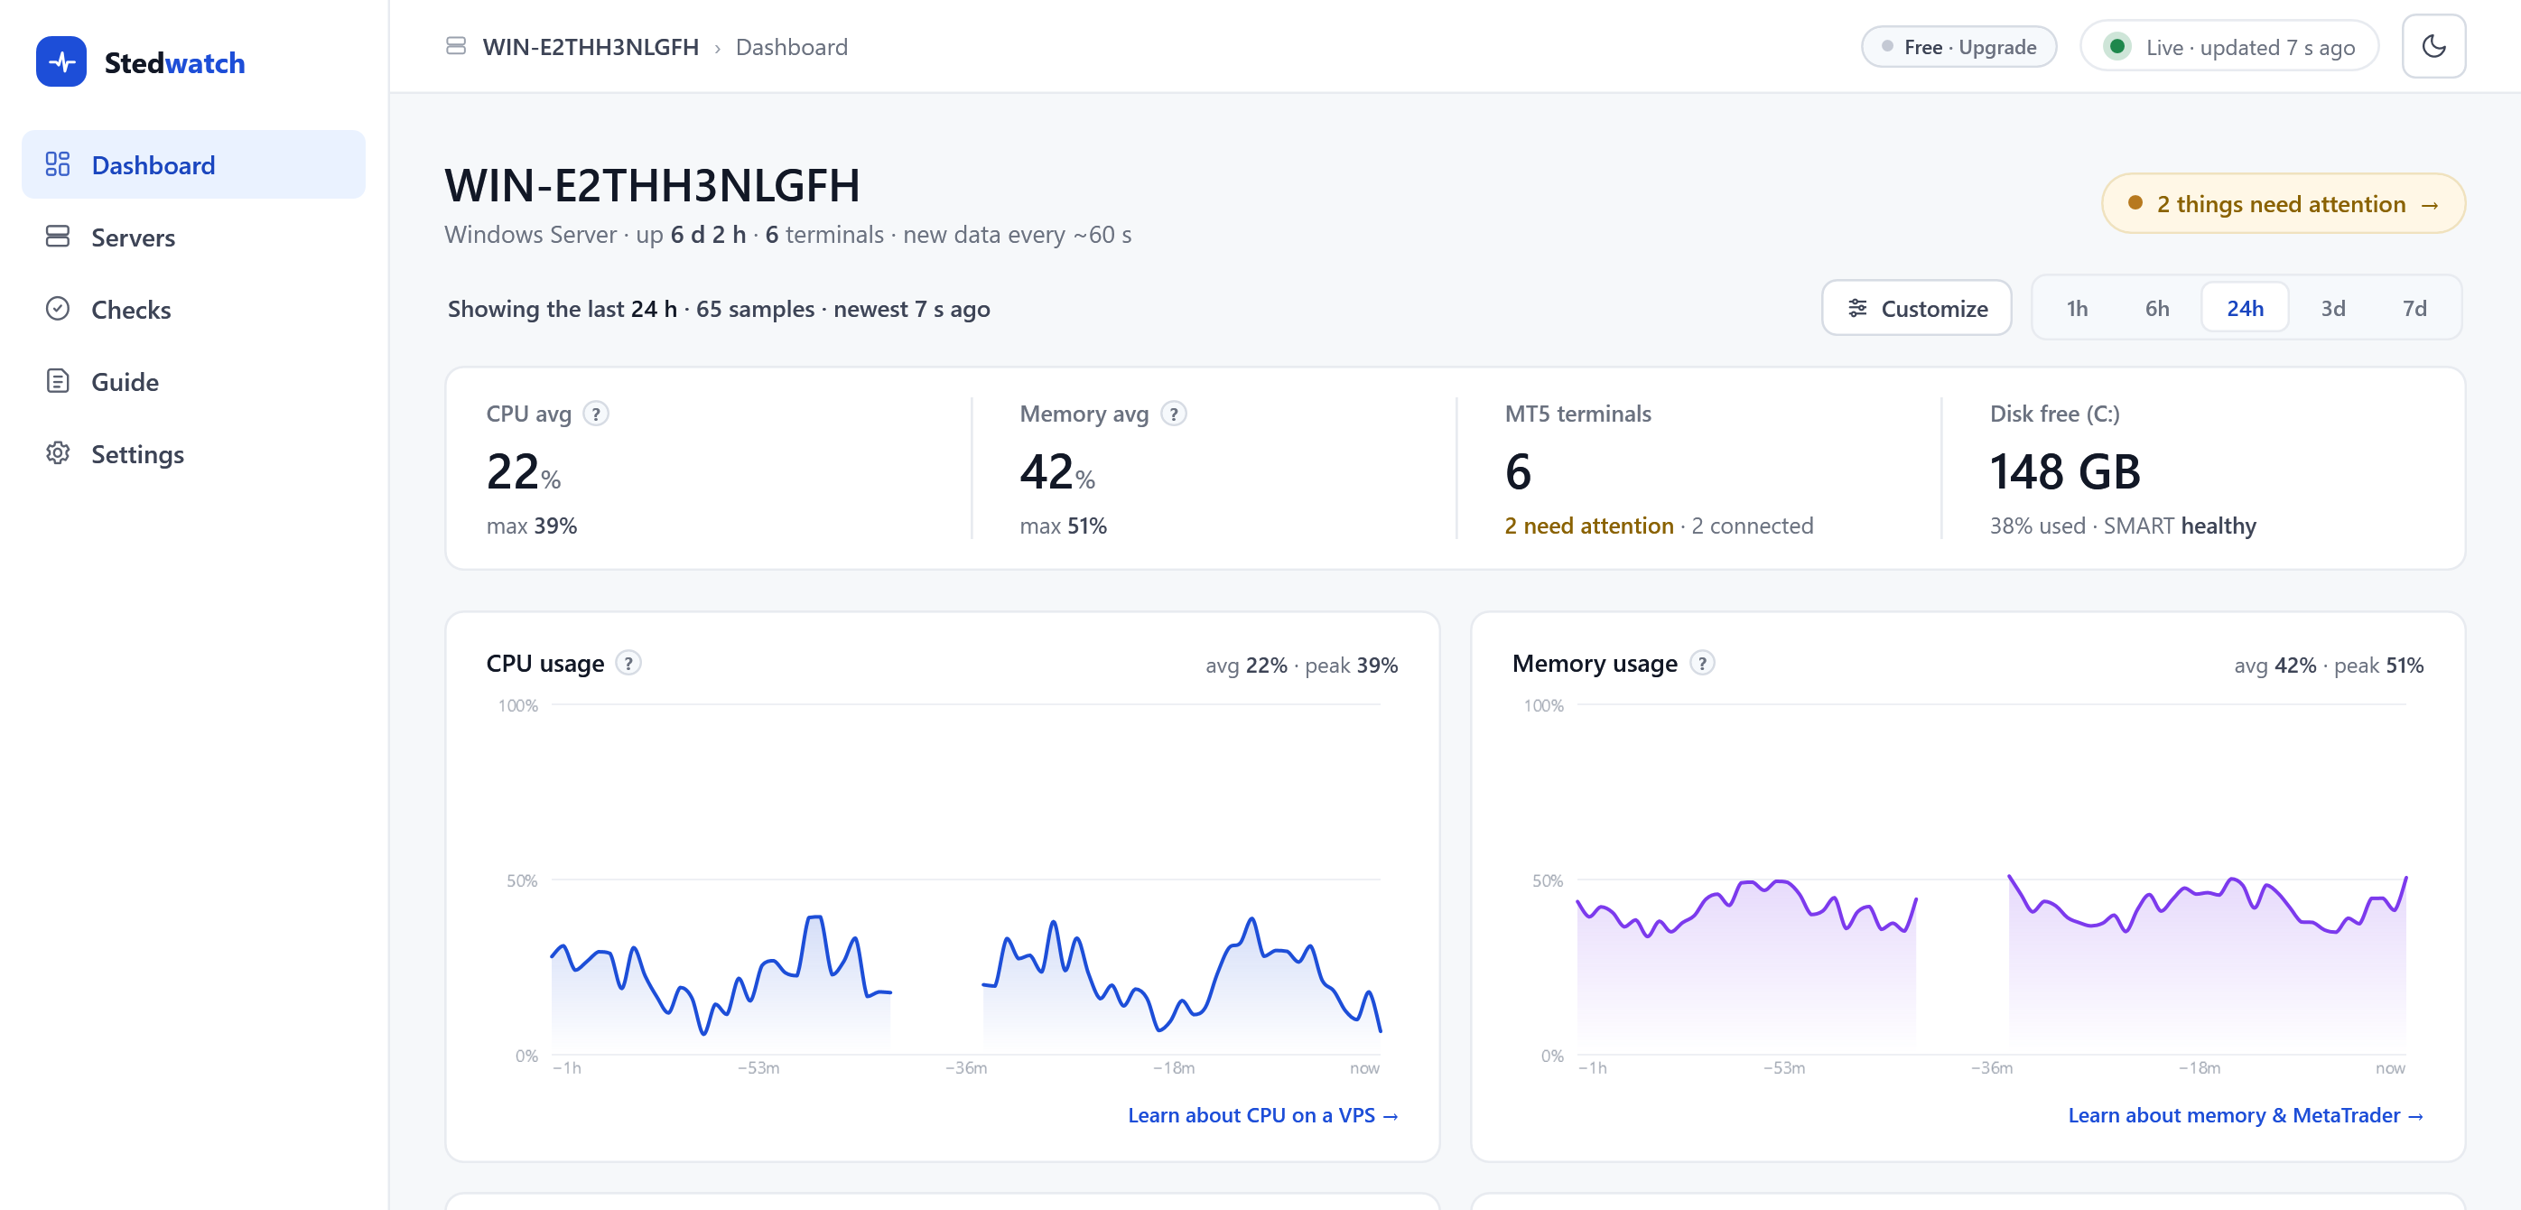Click the Free · Upgrade button
The height and width of the screenshot is (1210, 2521).
point(1958,46)
